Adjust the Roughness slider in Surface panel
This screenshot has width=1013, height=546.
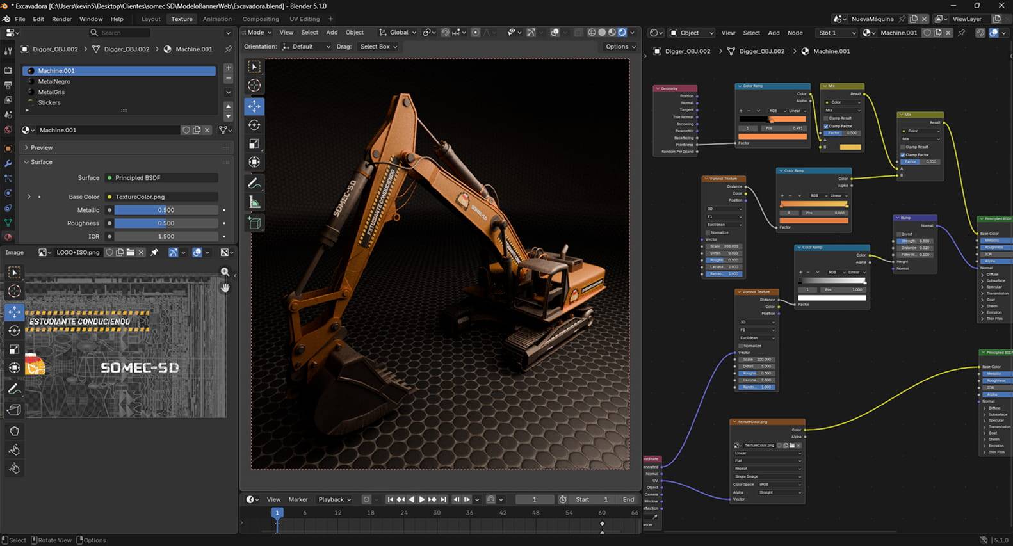click(x=166, y=223)
